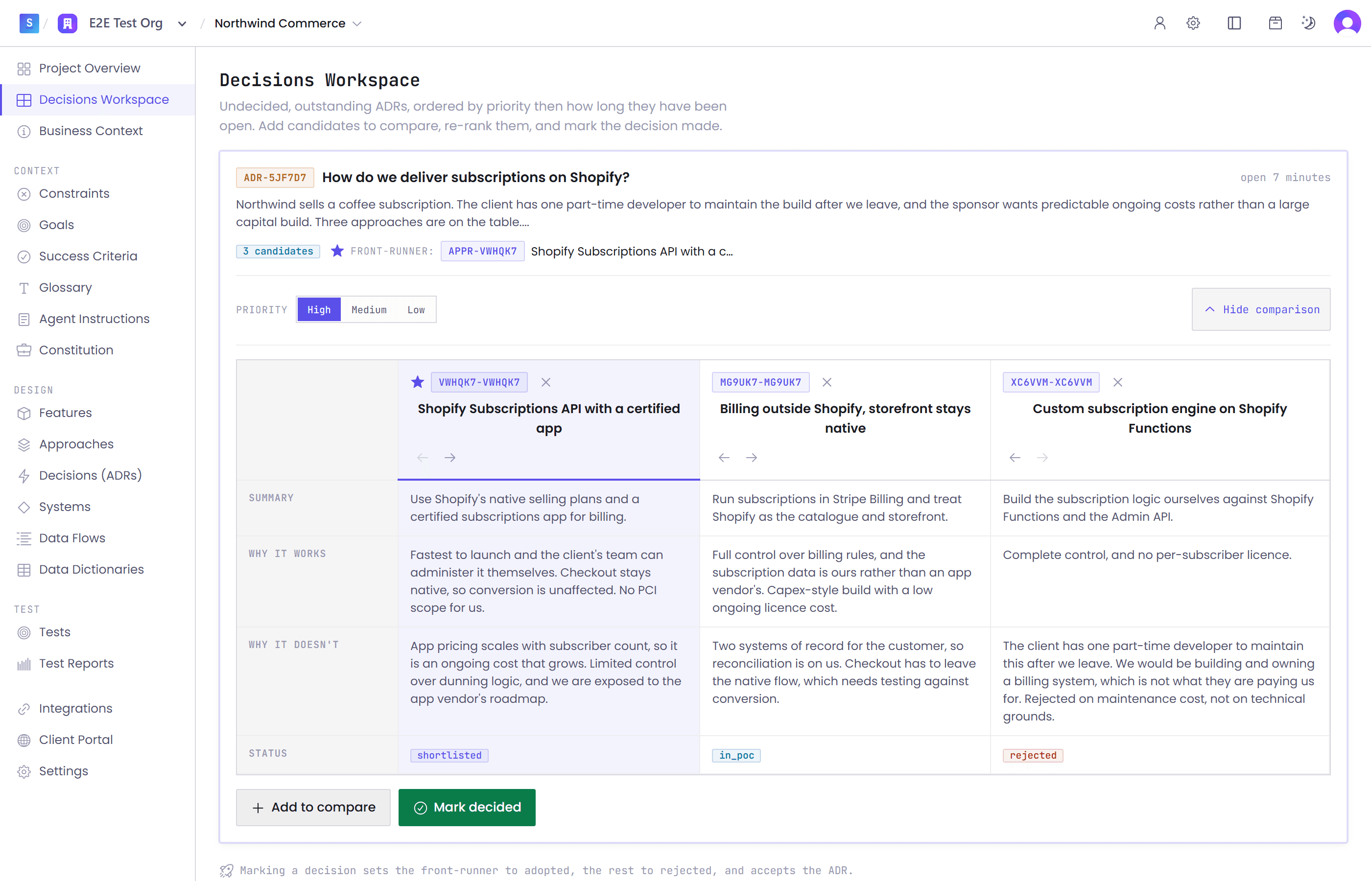Click the shortlisted status badge
Screen dimensions: 1371x881
tap(449, 755)
